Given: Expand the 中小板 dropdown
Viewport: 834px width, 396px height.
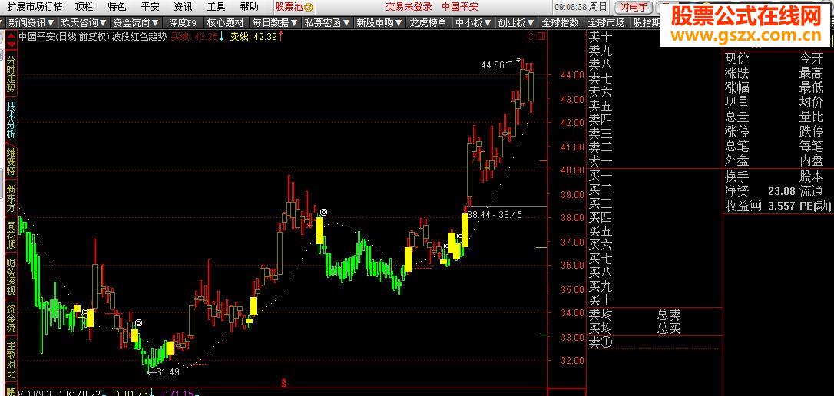Looking at the screenshot, I should point(472,23).
